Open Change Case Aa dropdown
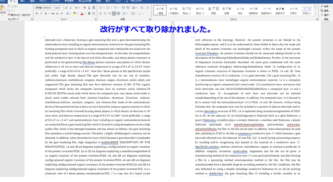 pyautogui.click(x=77, y=8)
